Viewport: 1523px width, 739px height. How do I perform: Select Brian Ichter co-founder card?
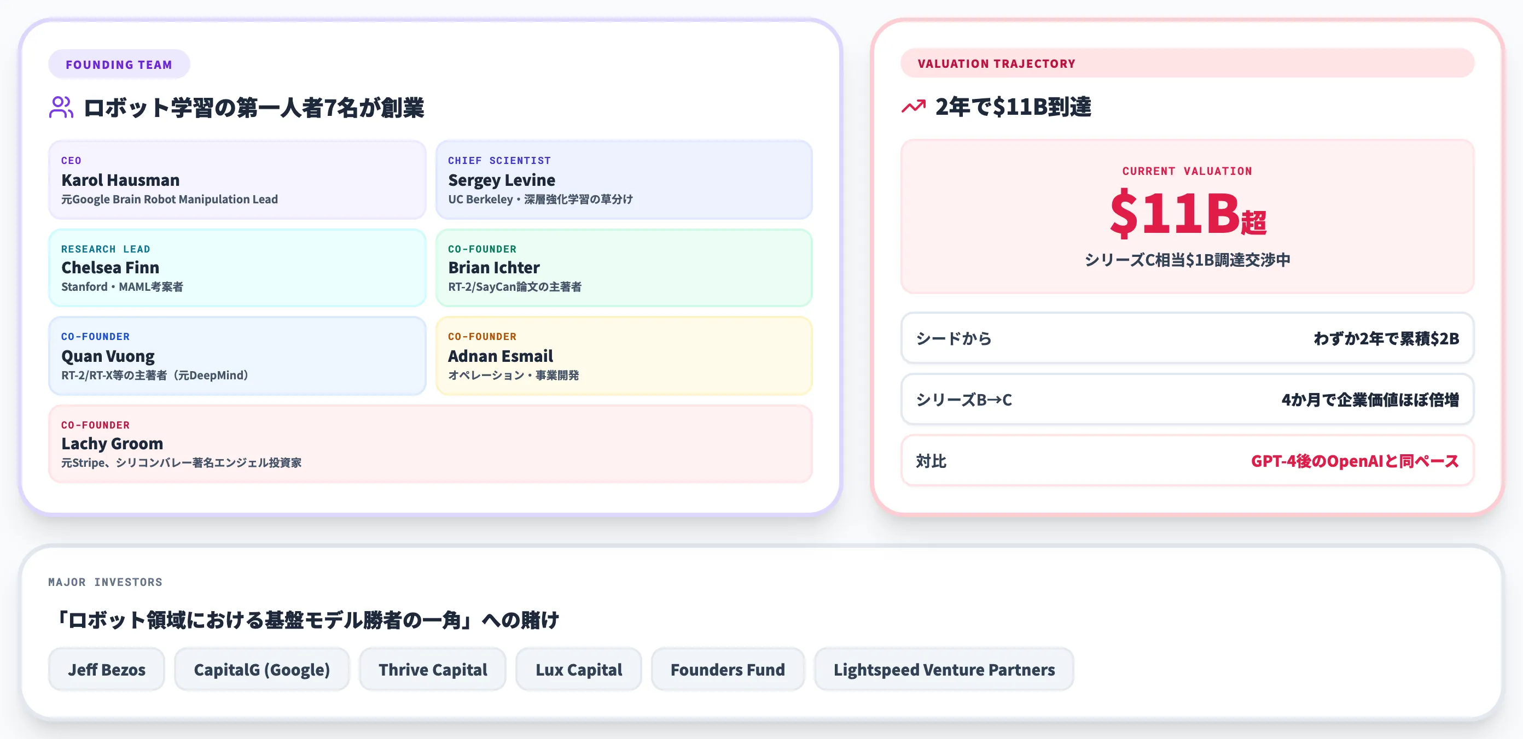624,268
